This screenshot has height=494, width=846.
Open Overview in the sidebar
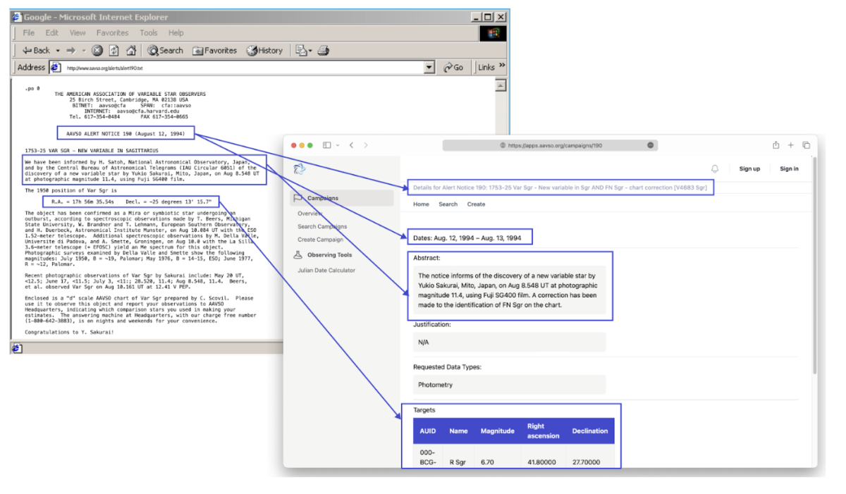pyautogui.click(x=310, y=214)
